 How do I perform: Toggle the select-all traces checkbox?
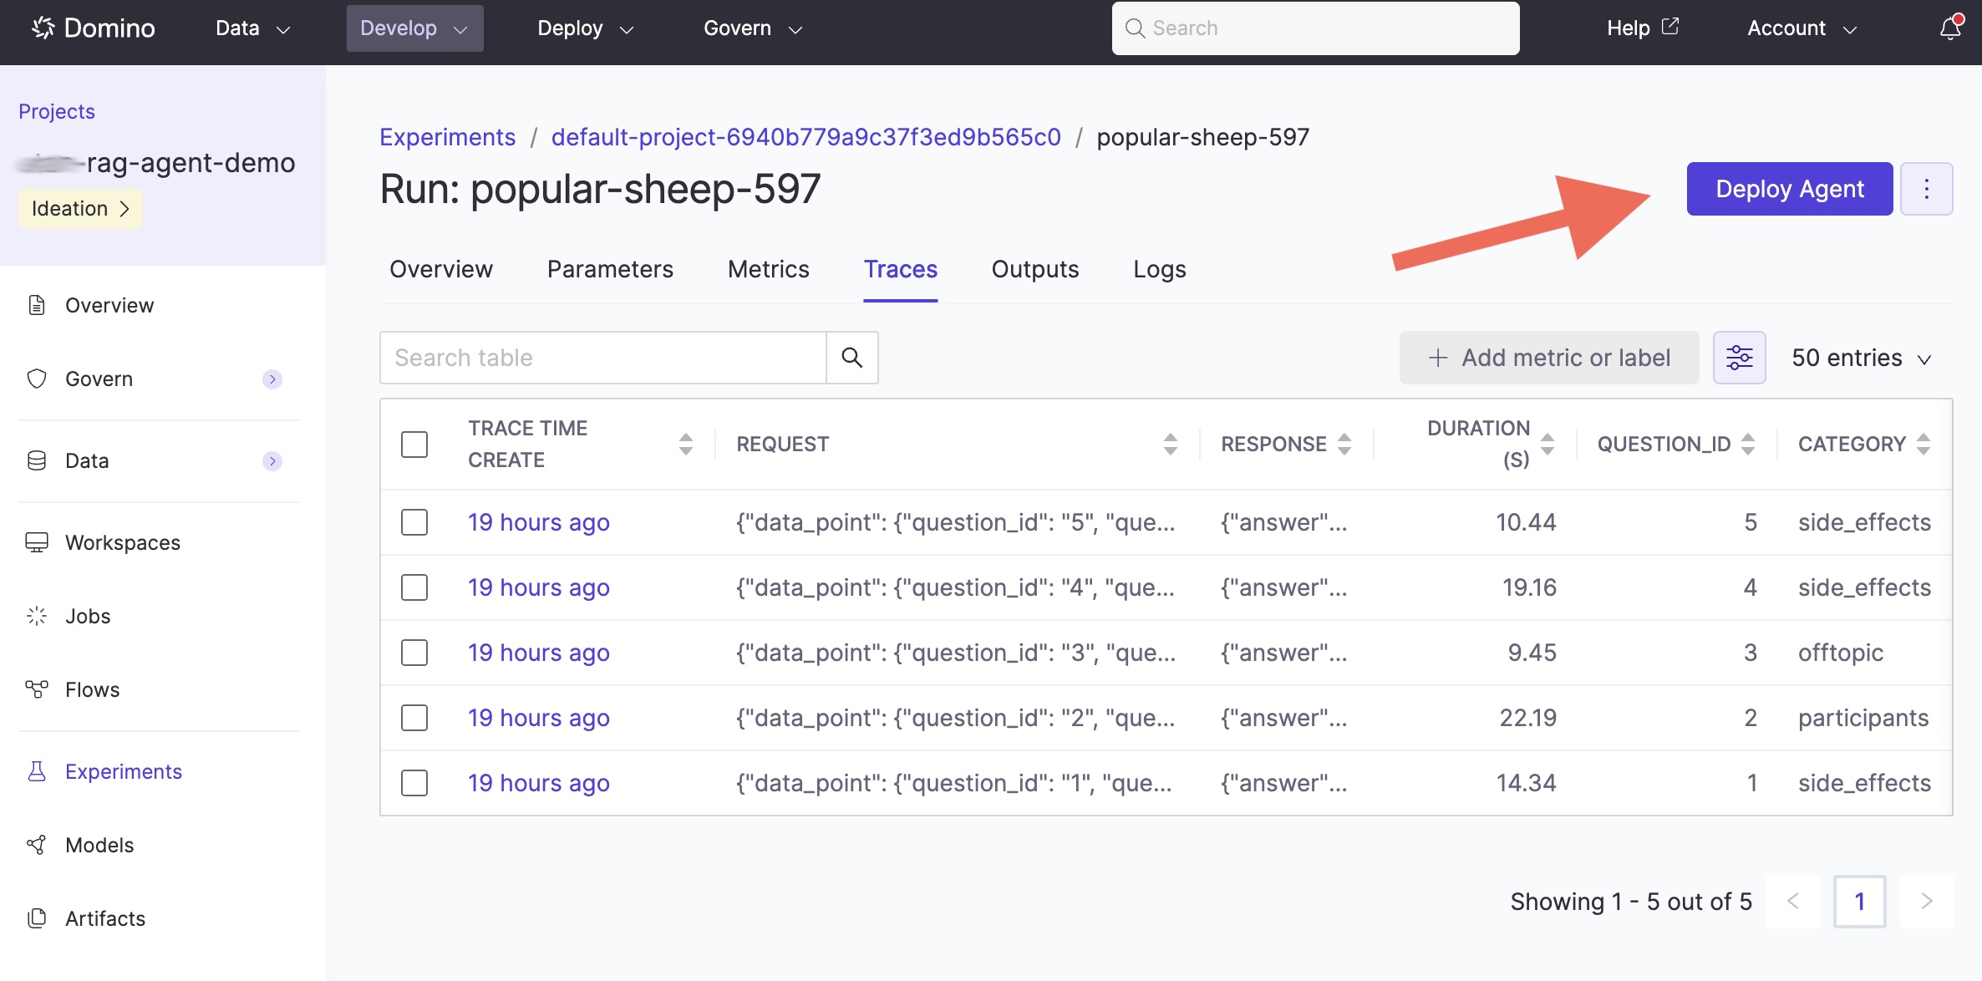(x=414, y=444)
